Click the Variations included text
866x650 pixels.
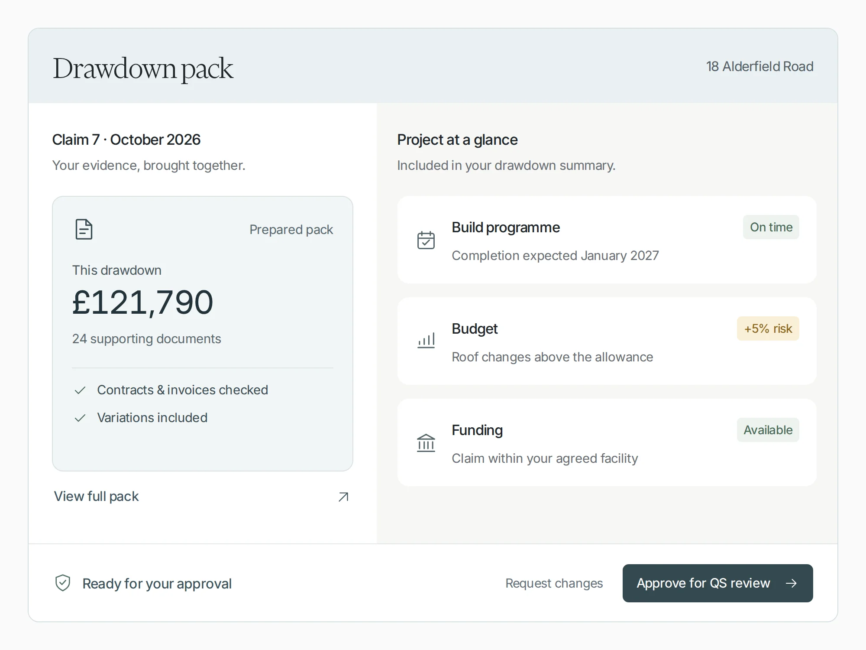pyautogui.click(x=152, y=418)
